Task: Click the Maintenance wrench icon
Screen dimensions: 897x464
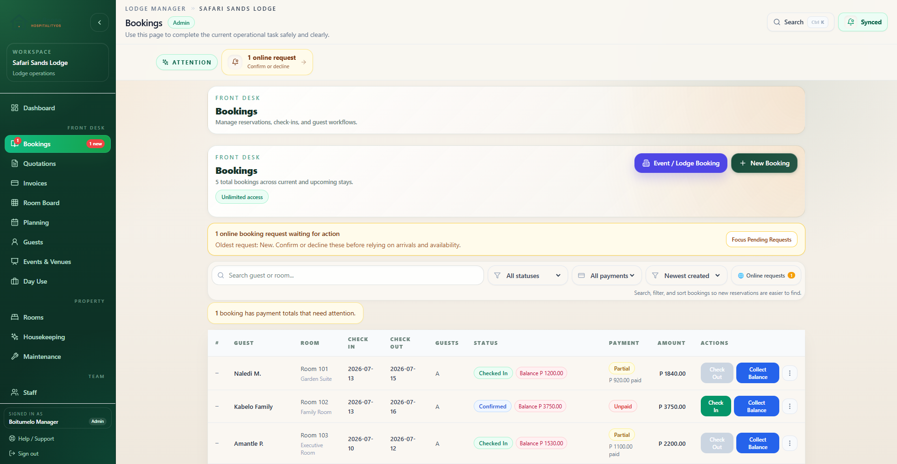Action: click(14, 357)
